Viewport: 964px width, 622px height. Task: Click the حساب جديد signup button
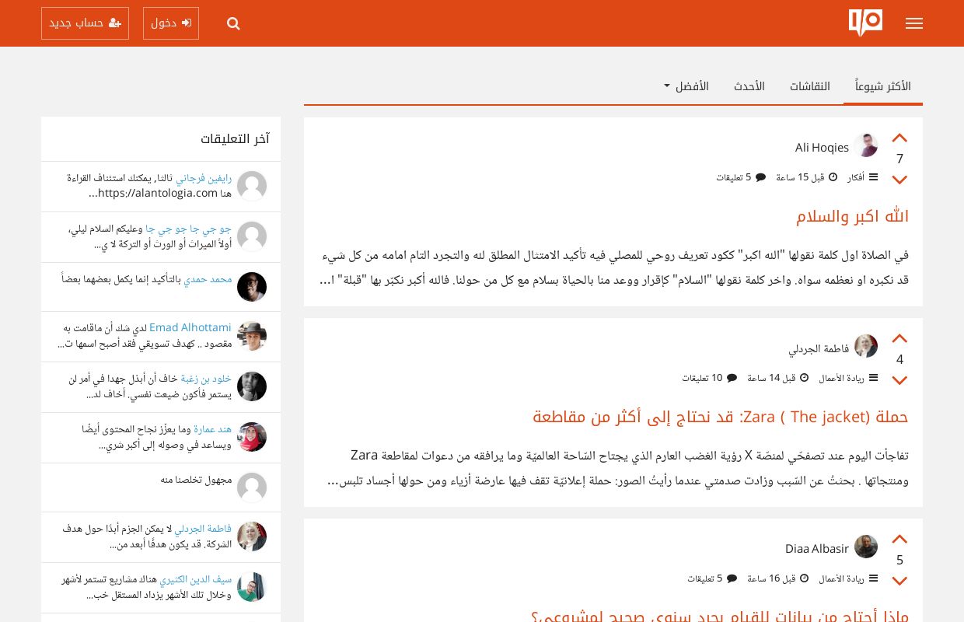[85, 23]
